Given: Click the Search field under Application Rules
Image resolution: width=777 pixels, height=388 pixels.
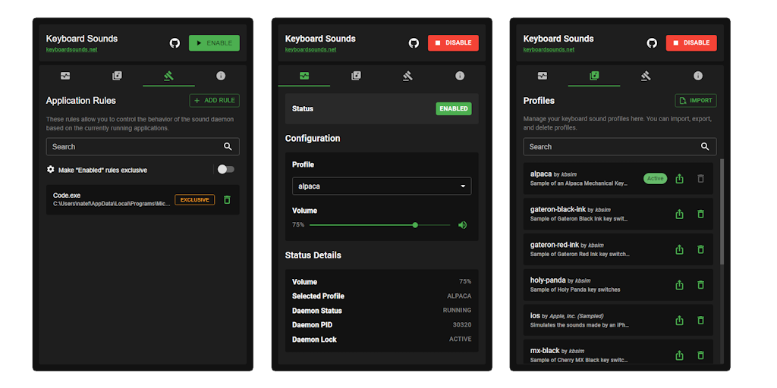Looking at the screenshot, I should (135, 146).
